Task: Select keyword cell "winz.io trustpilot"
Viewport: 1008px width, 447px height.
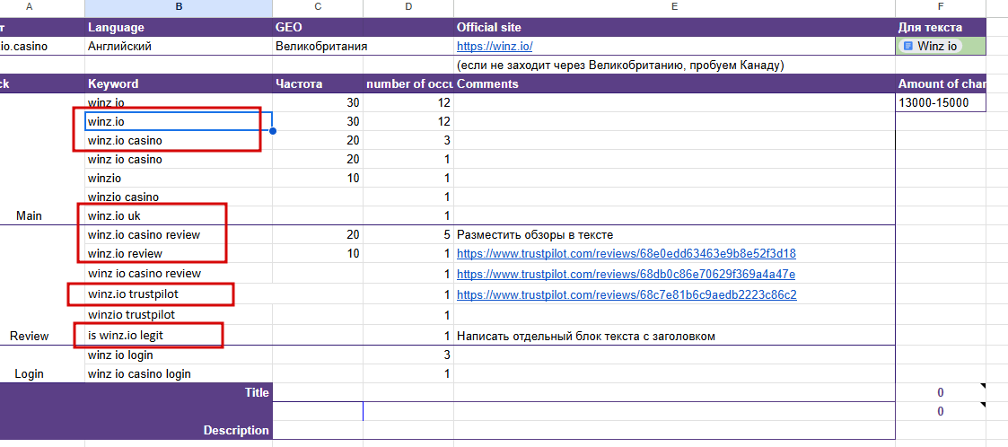Action: (x=178, y=294)
